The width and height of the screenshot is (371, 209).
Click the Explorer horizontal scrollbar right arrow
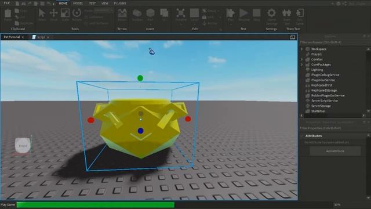click(363, 116)
